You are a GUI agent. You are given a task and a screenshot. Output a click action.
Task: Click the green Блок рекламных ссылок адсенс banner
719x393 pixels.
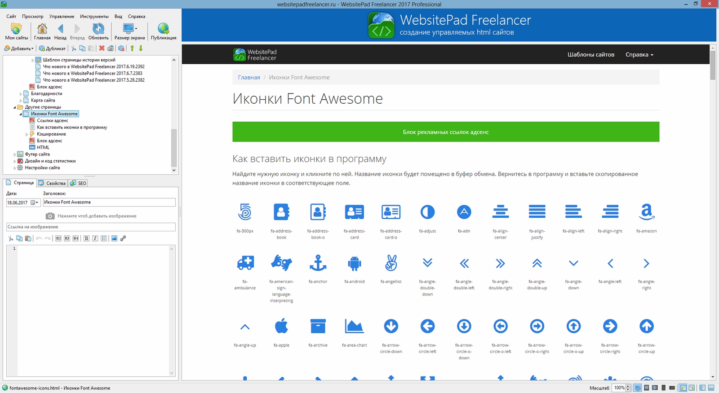[446, 132]
